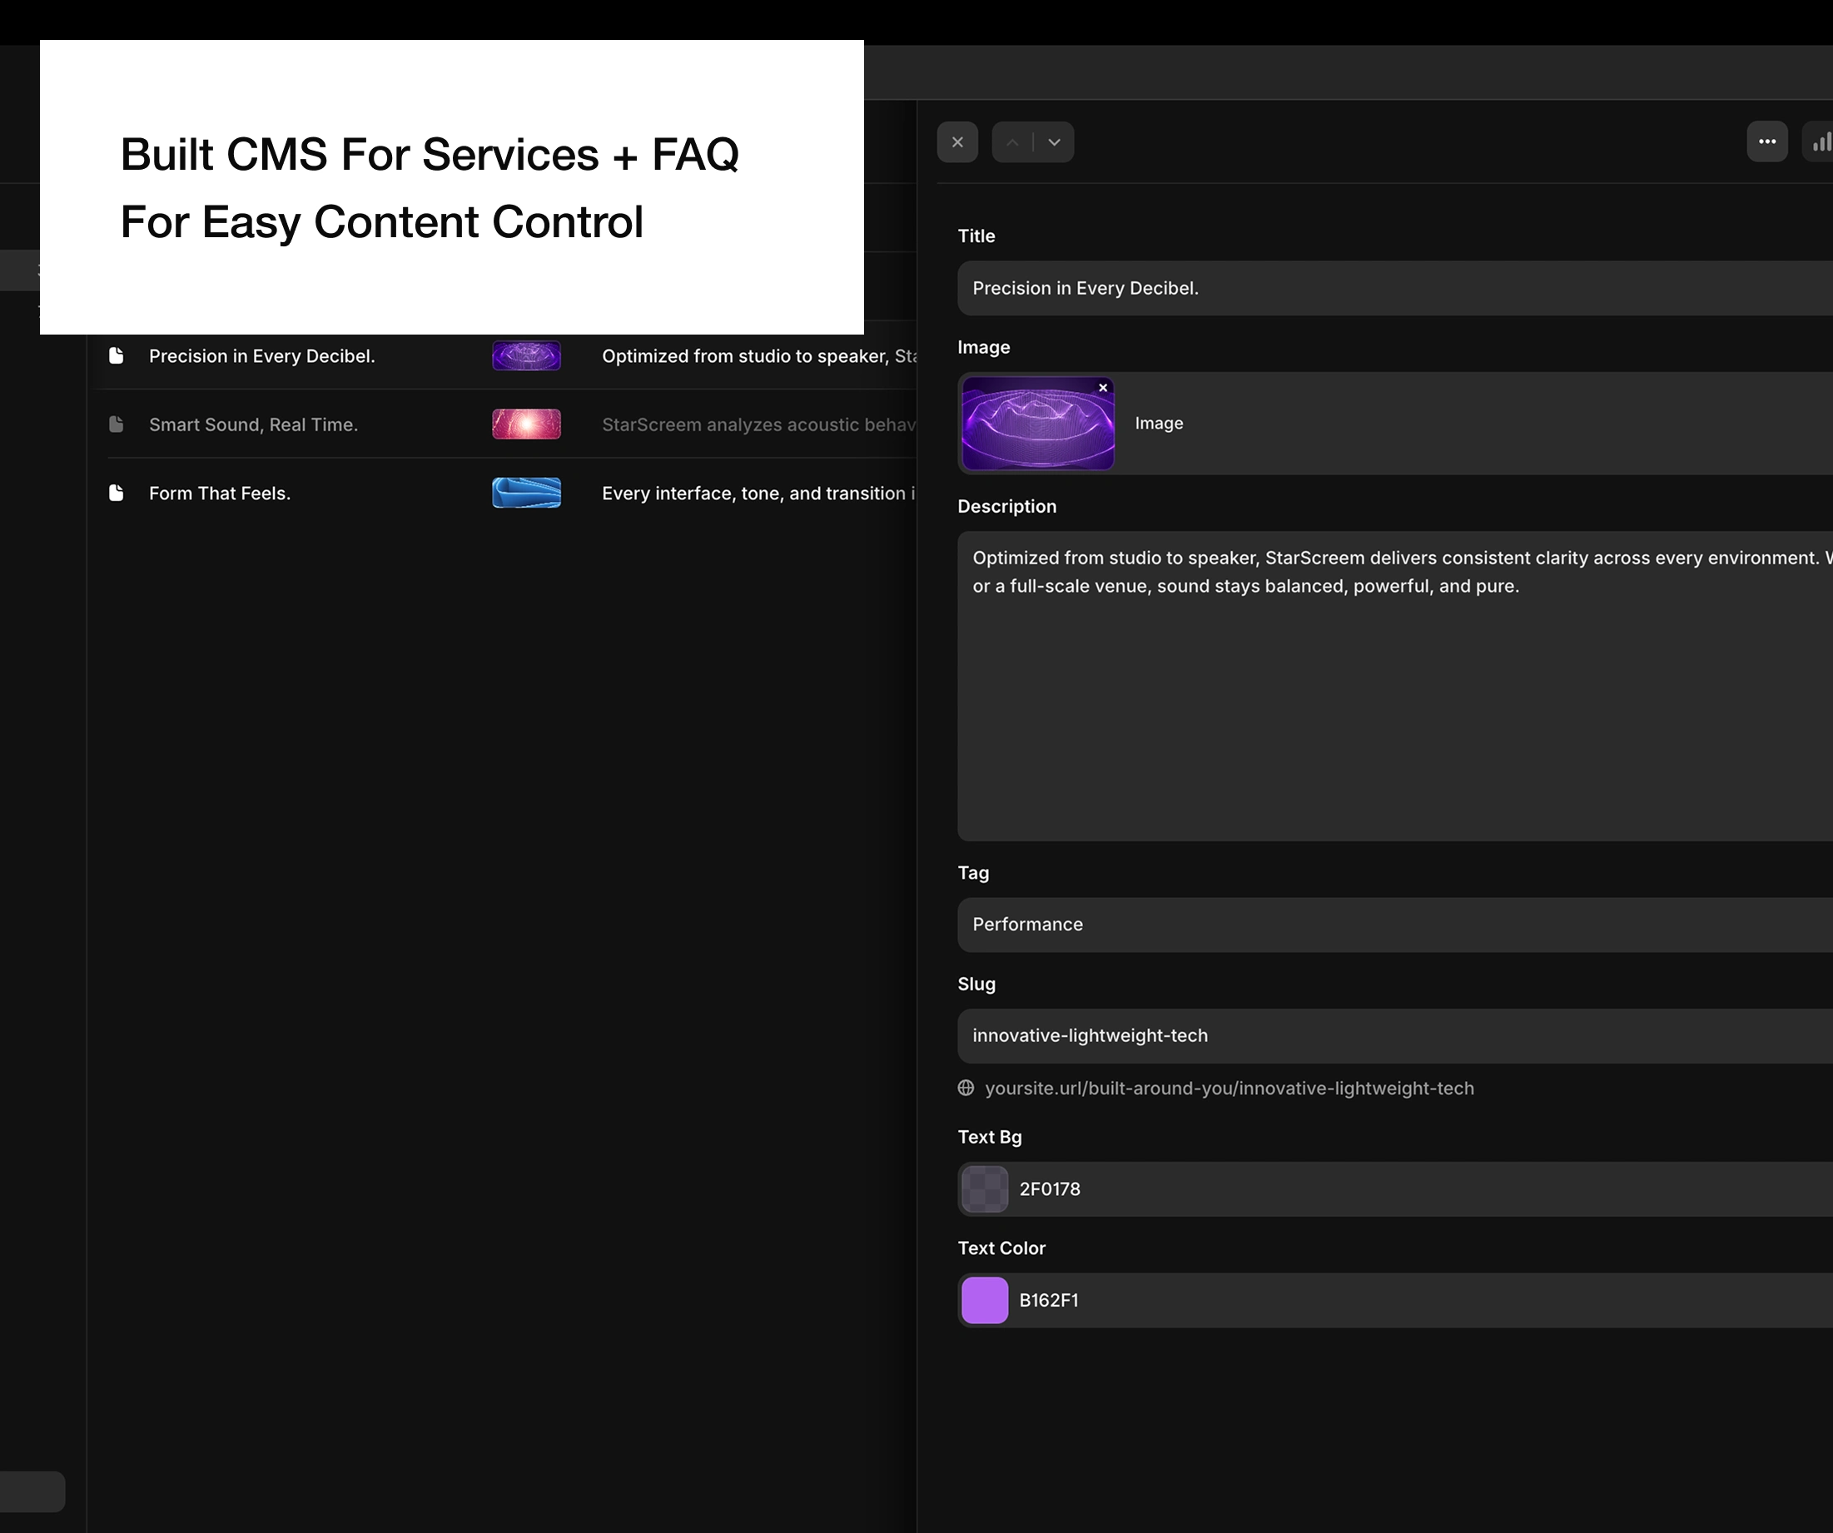1833x1533 pixels.
Task: Click the page icon beside Smart Sound, Real Time
Action: [x=116, y=425]
